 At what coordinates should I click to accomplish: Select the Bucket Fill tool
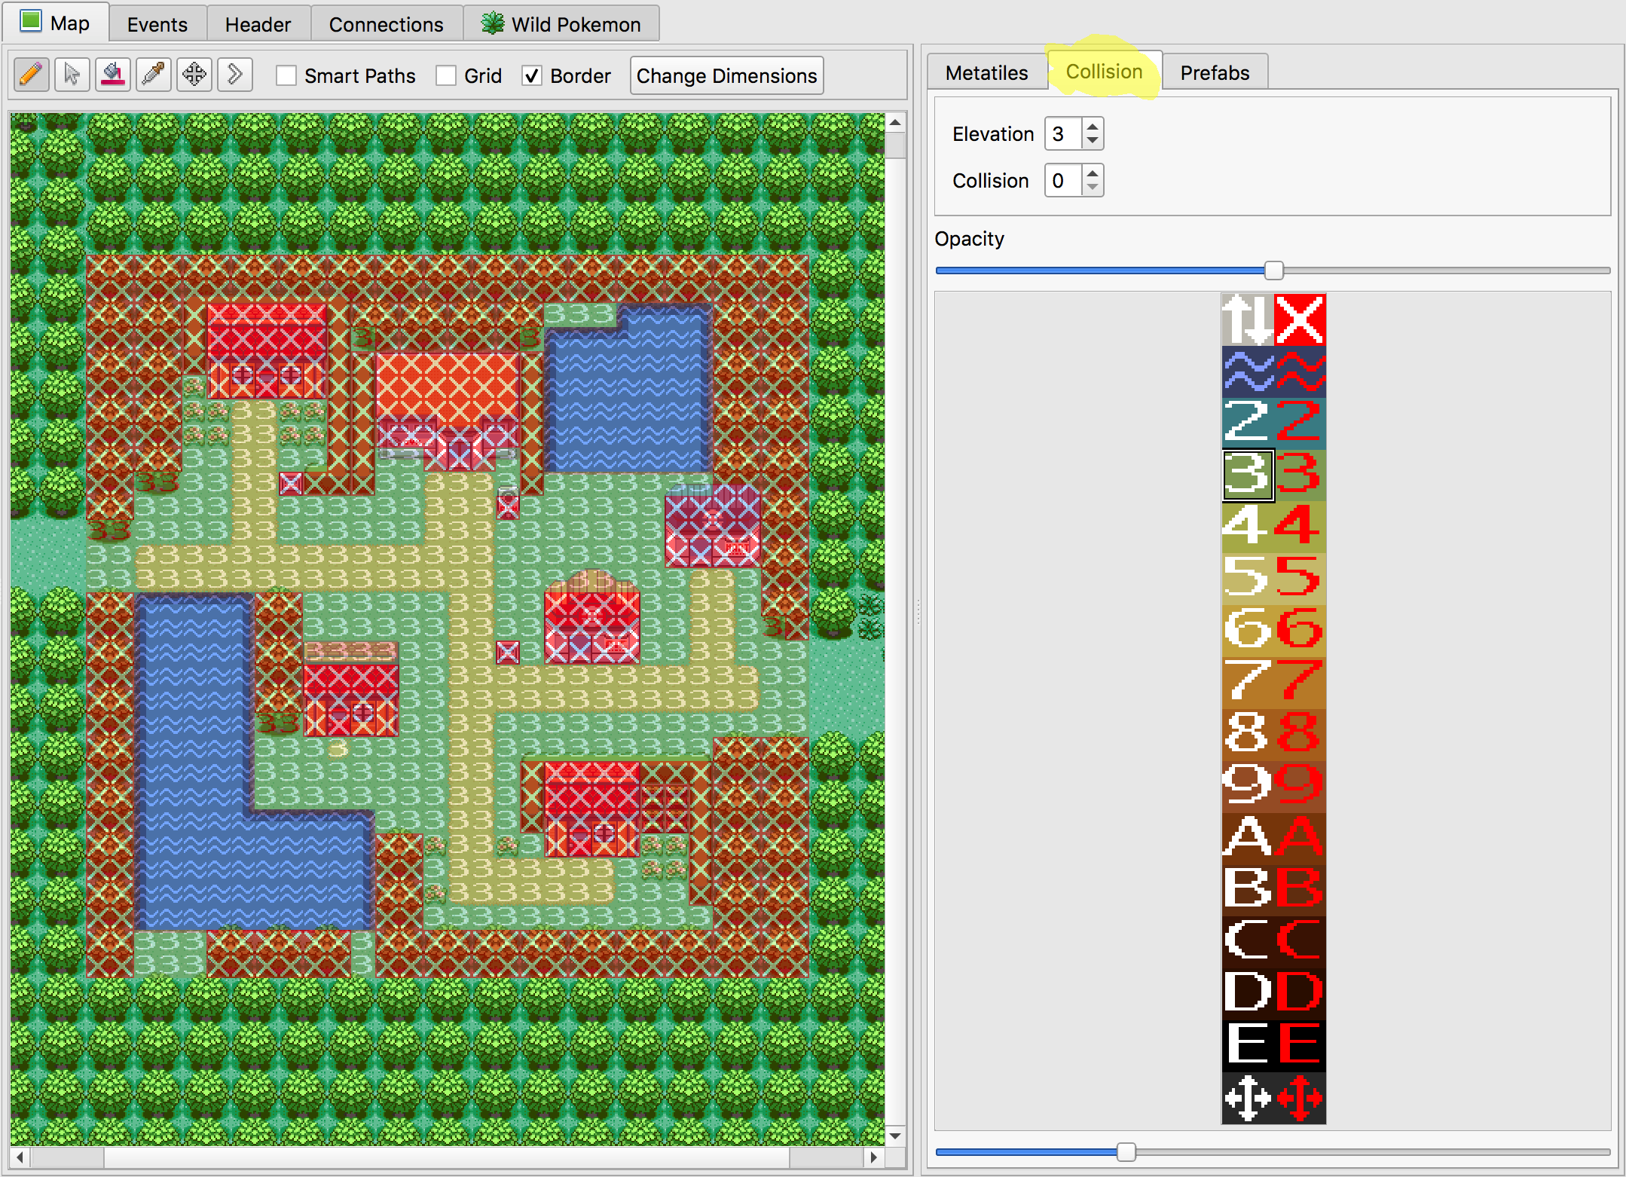click(x=113, y=75)
